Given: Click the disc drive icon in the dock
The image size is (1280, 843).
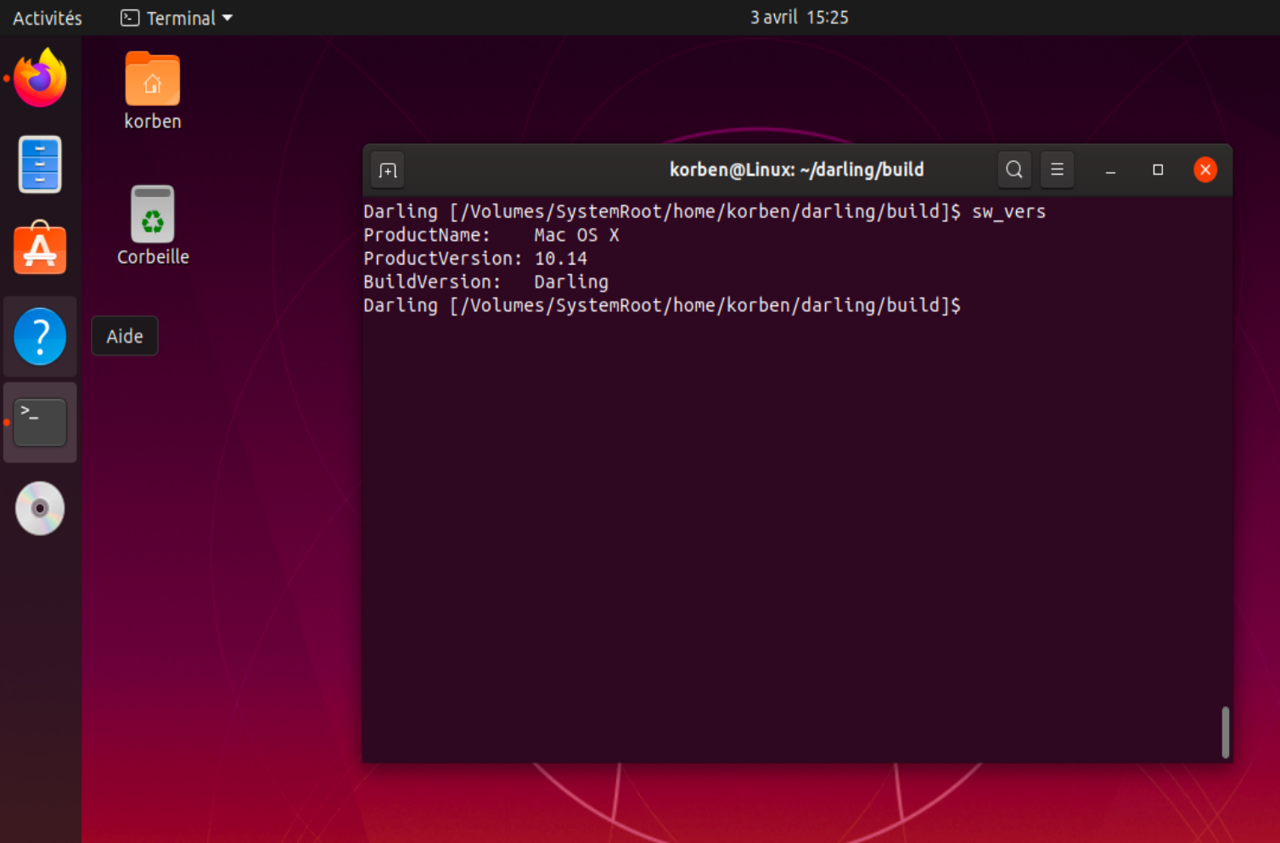Looking at the screenshot, I should (40, 509).
